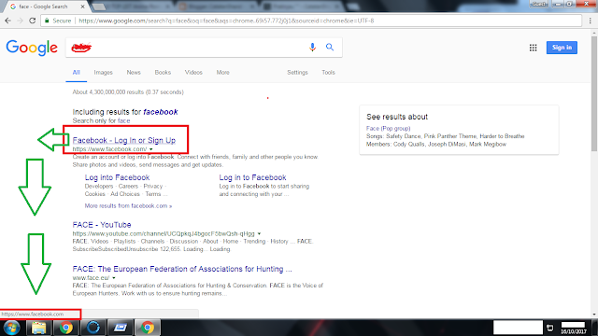Open the More search categories menu
Screen dimensions: 598x336
click(222, 73)
